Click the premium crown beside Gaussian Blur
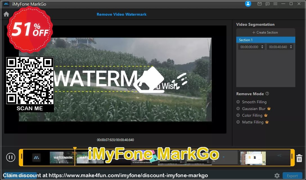Viewport: 306px width, 180px height. (x=269, y=109)
